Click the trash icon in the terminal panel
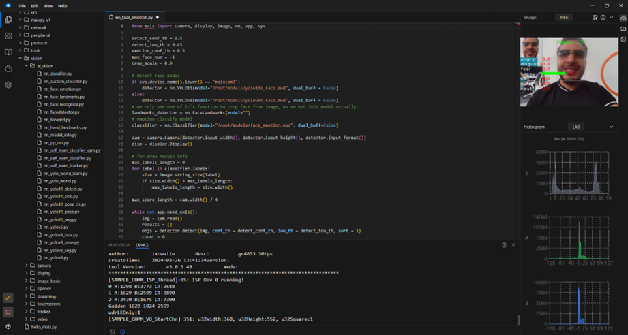The width and height of the screenshot is (628, 335). pos(505,245)
